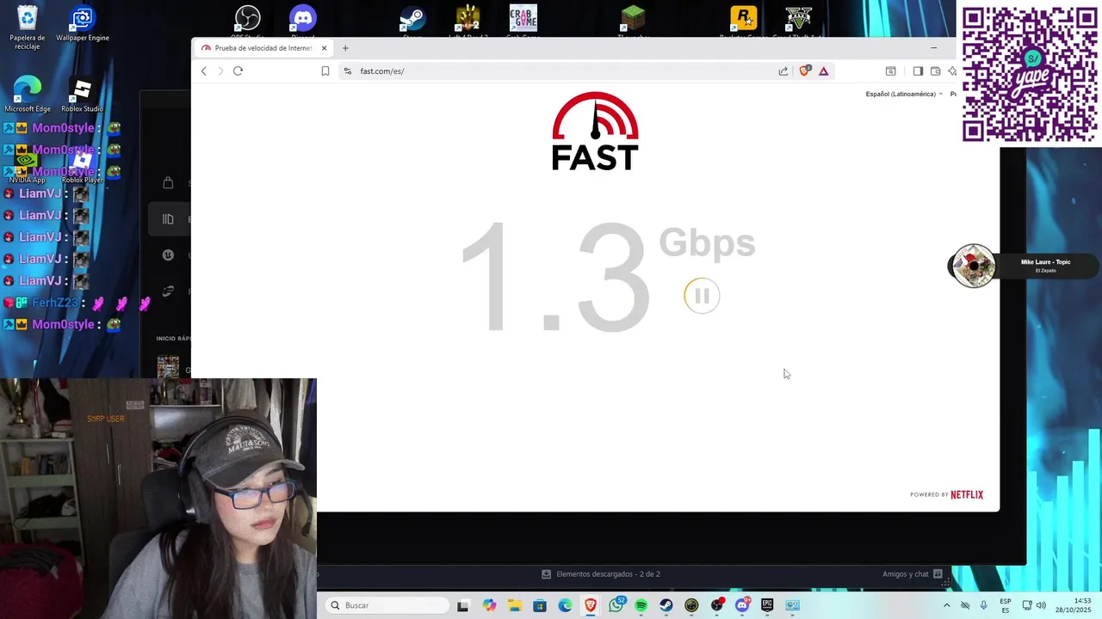Open Papelera de reciclaje on the desktop
Image resolution: width=1102 pixels, height=619 pixels.
[28, 27]
